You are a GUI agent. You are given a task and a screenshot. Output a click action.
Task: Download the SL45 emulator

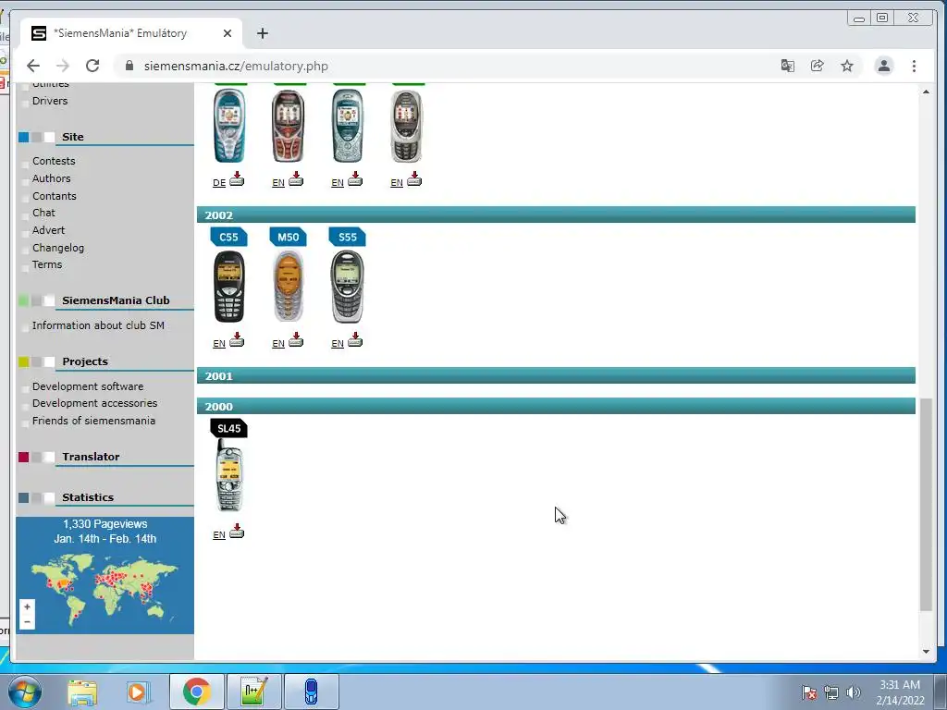coord(237,531)
